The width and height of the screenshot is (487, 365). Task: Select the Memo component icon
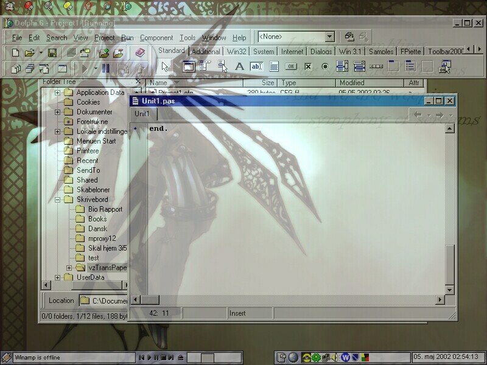[x=274, y=66]
